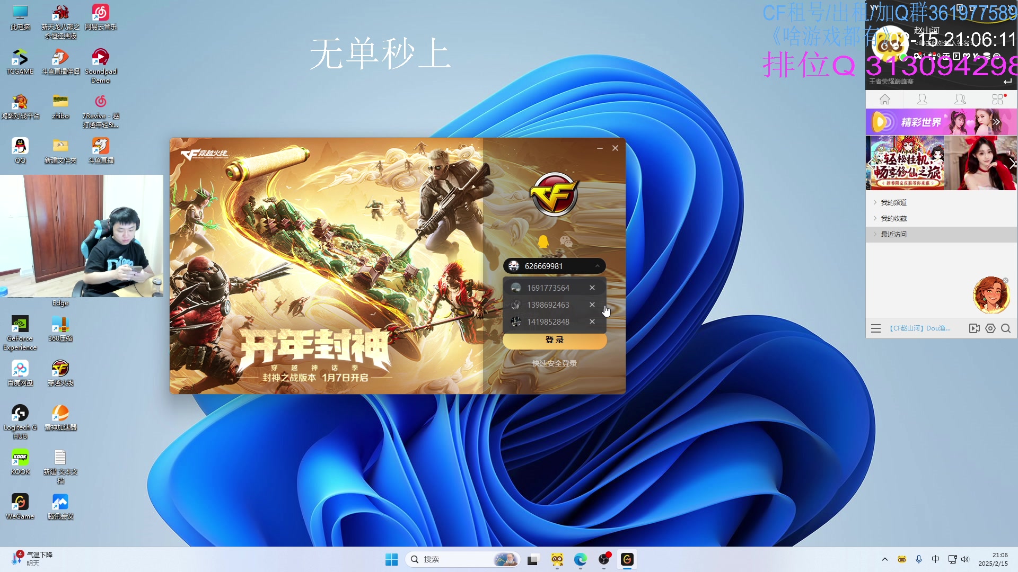Click the YY assistant avatar mascot

(990, 294)
